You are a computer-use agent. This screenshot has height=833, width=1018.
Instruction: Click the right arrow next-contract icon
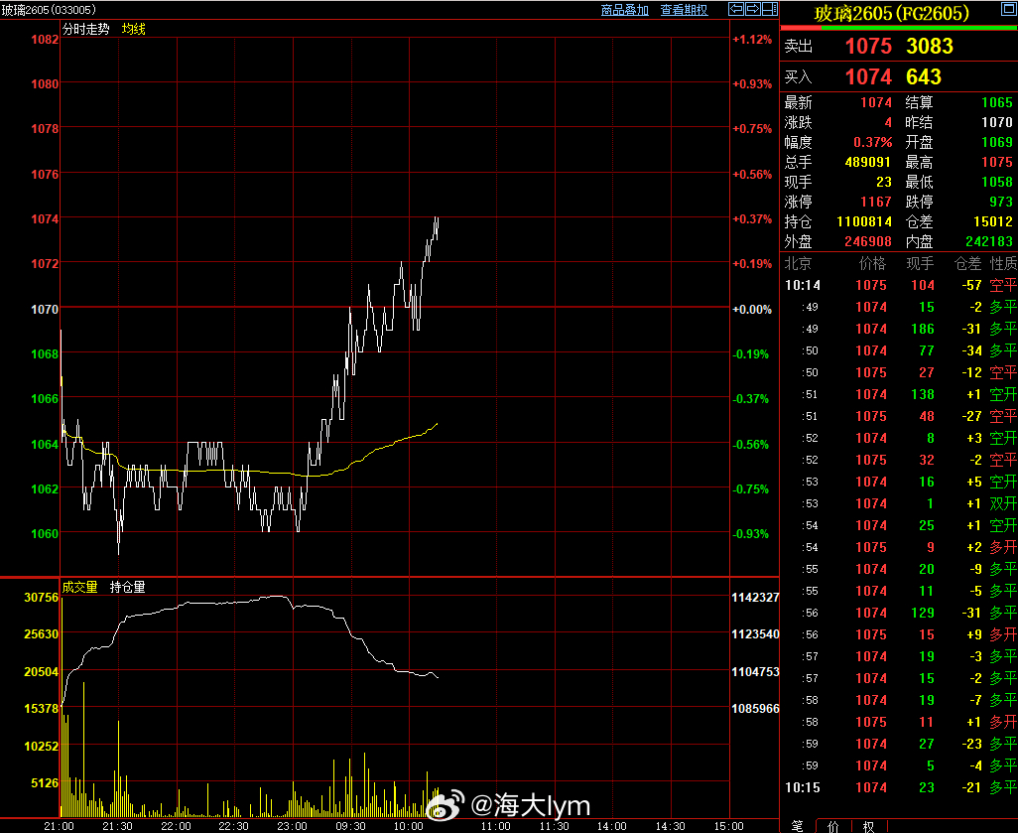click(x=753, y=9)
